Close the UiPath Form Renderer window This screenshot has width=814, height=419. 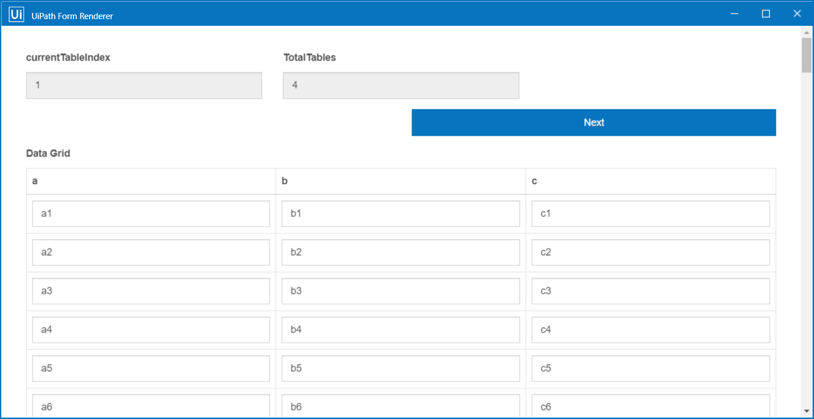point(797,14)
